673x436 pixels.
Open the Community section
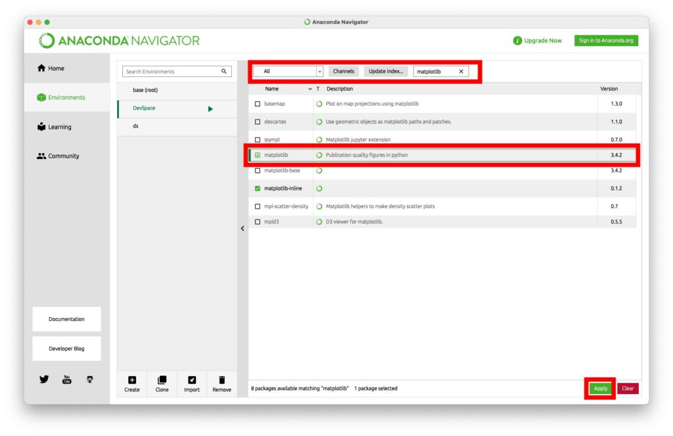[x=66, y=156]
